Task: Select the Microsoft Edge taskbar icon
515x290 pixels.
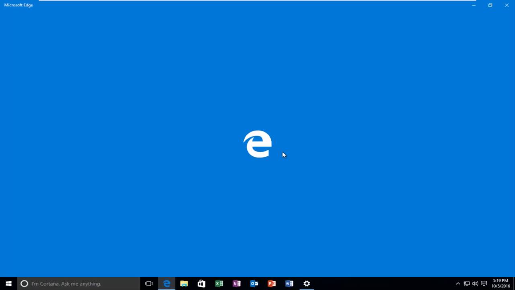Action: click(167, 284)
